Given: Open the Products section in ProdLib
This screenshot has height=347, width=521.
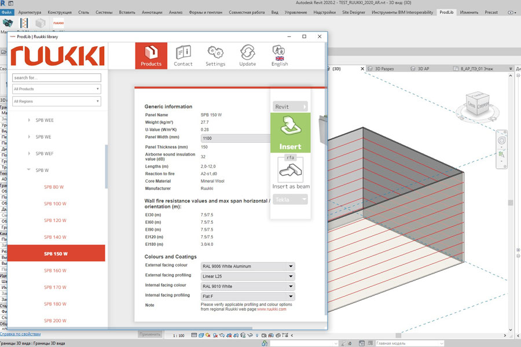Looking at the screenshot, I should click(x=151, y=56).
